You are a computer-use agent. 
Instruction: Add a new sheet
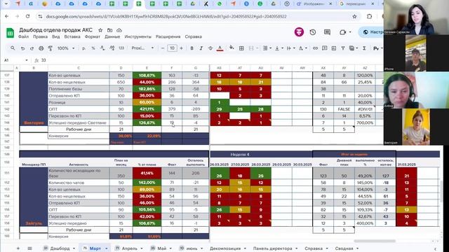(18, 248)
